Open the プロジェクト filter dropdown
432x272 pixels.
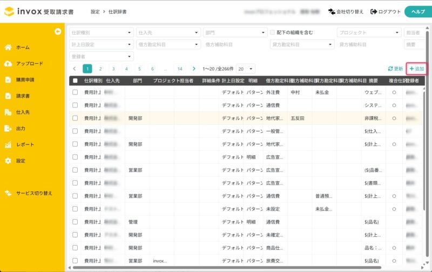pos(369,32)
